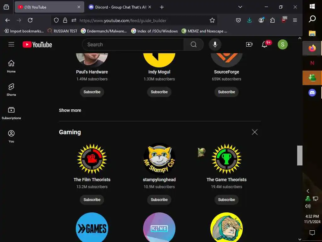
Task: Open MEMZ and Noescape bookmark
Action: (x=204, y=31)
